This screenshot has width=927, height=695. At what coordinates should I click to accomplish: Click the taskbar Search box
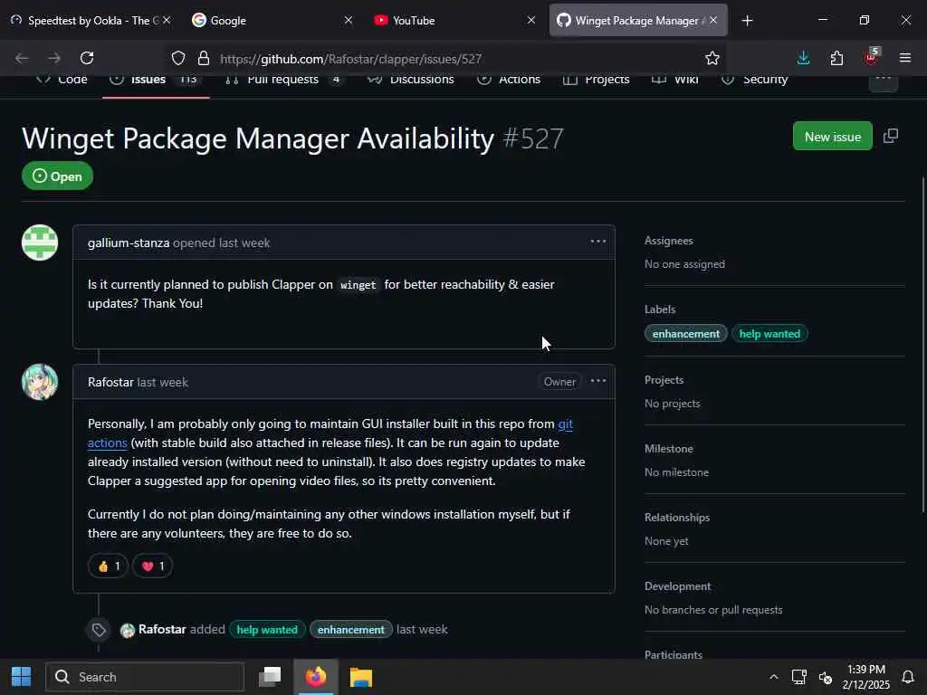[145, 677]
